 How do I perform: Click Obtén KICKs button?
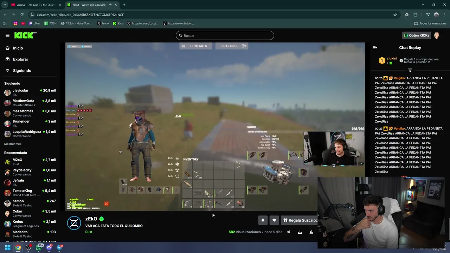[417, 35]
